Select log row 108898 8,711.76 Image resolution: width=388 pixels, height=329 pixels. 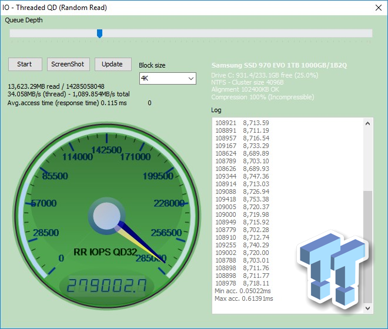click(x=242, y=268)
